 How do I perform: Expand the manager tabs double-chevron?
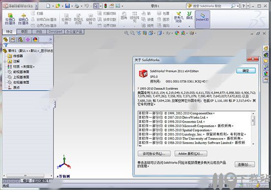50,39
